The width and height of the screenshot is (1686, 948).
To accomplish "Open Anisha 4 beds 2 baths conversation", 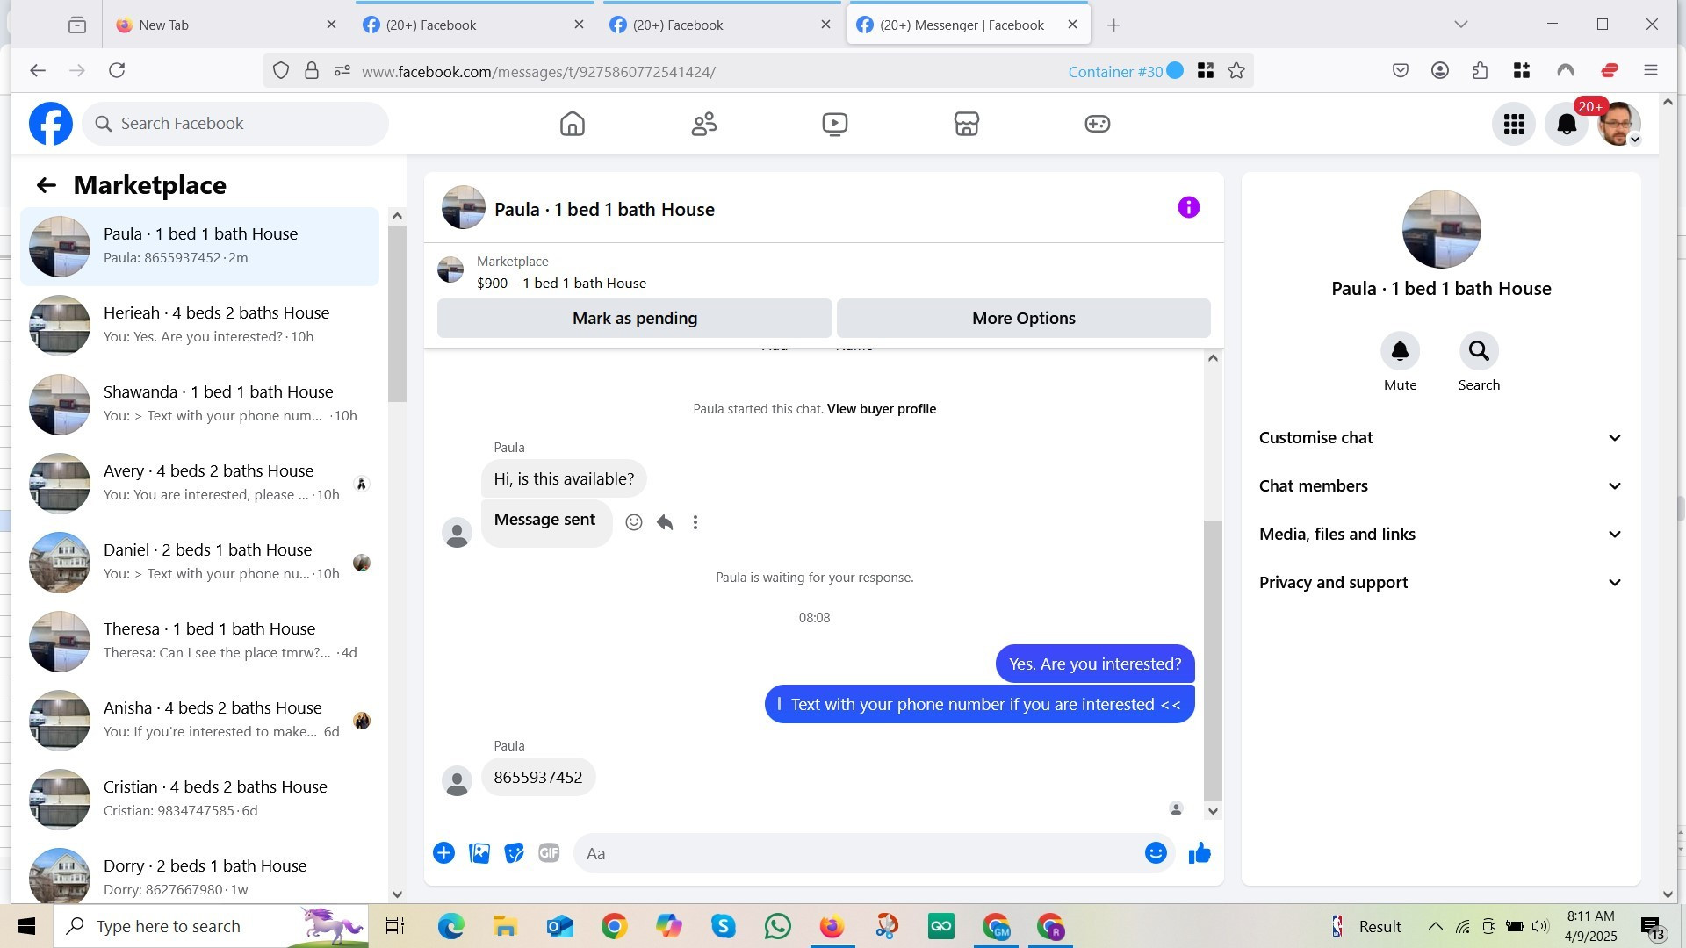I will click(200, 721).
